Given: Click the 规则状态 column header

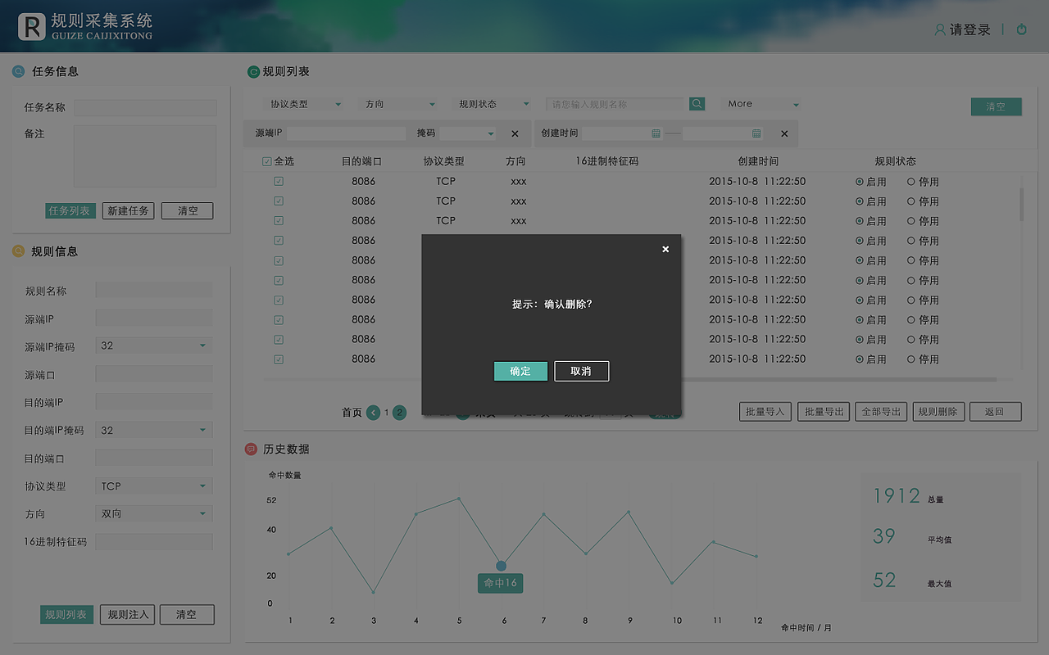Looking at the screenshot, I should tap(895, 161).
